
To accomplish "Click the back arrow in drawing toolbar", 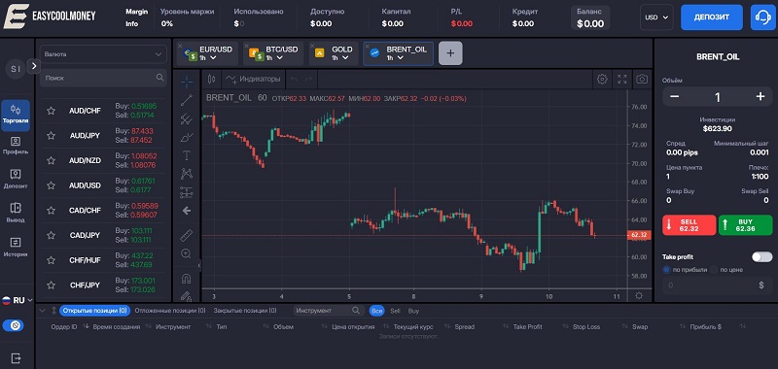I will click(x=187, y=211).
